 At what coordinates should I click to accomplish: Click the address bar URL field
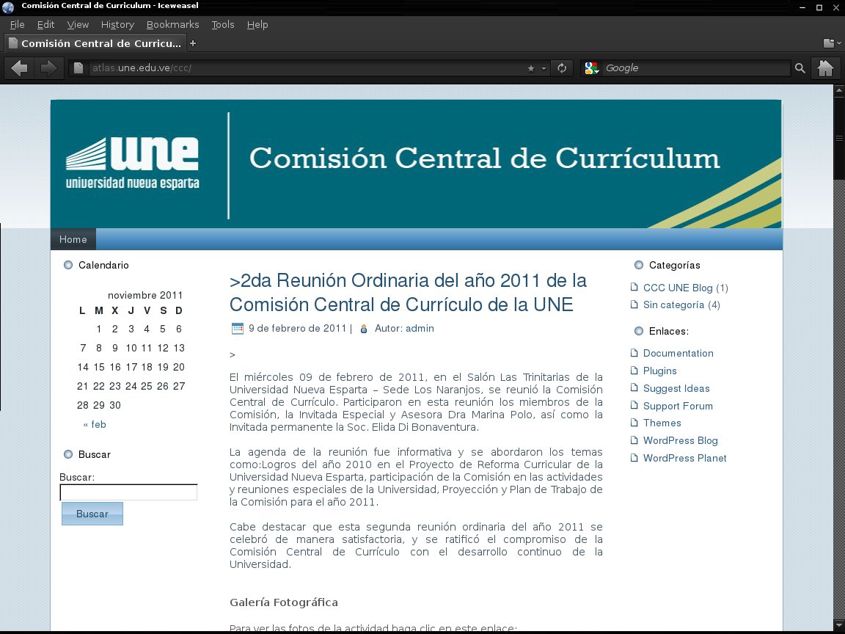pos(307,68)
